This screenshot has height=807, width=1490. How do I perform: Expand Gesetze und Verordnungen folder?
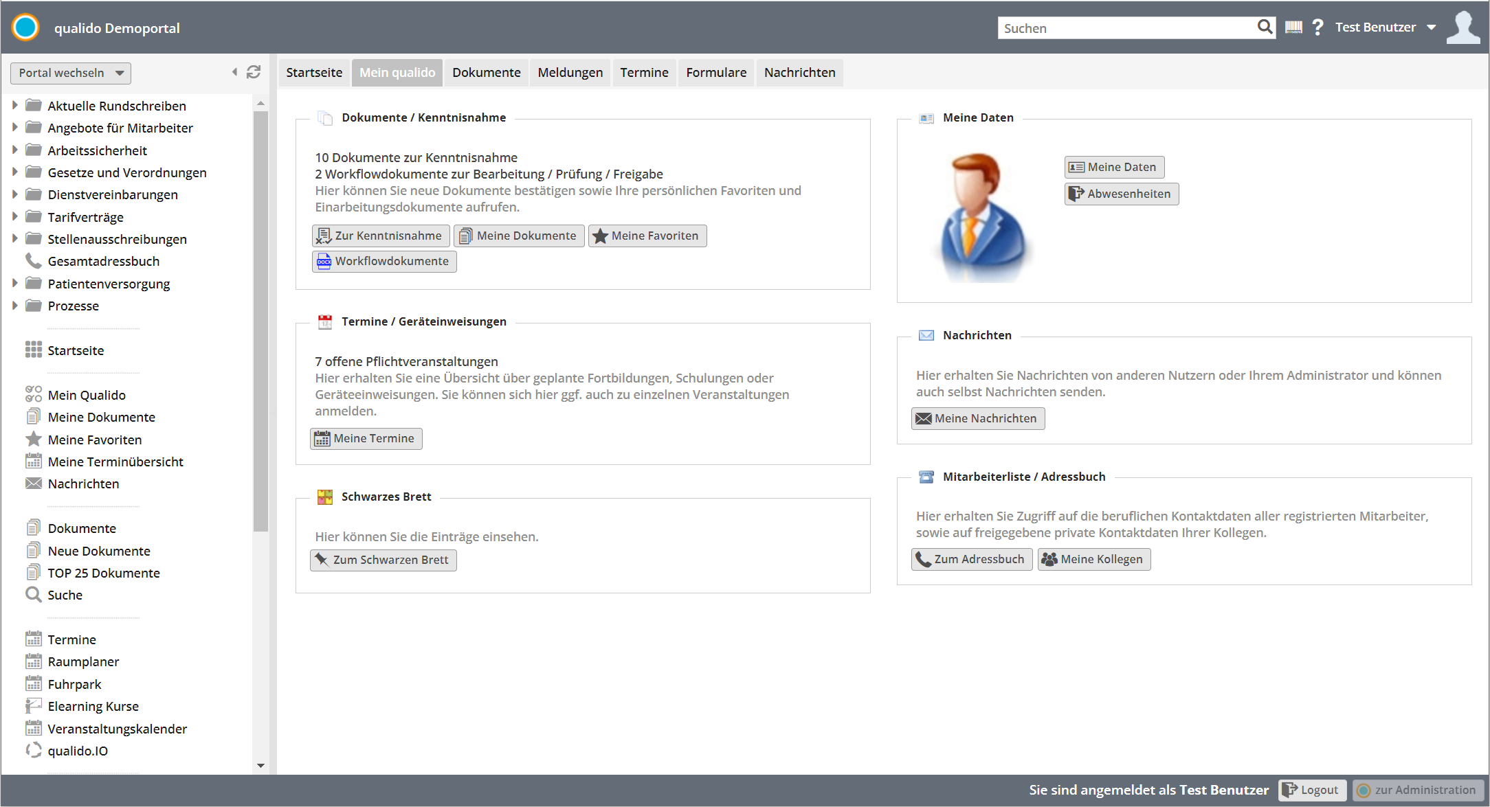(x=14, y=172)
